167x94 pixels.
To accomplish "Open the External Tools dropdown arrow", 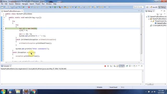I will tap(62, 7).
